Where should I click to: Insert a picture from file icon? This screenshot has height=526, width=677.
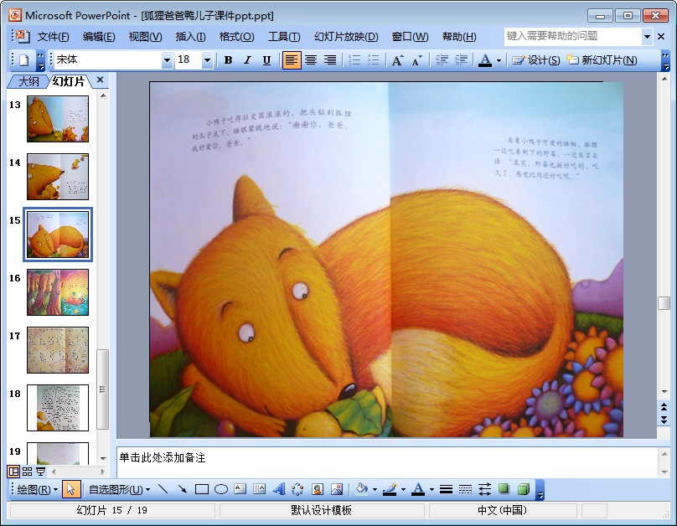point(337,489)
